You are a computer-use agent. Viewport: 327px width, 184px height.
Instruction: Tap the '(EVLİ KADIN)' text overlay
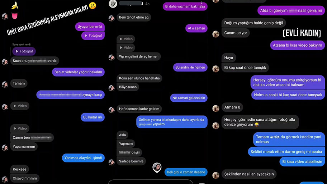(302, 33)
